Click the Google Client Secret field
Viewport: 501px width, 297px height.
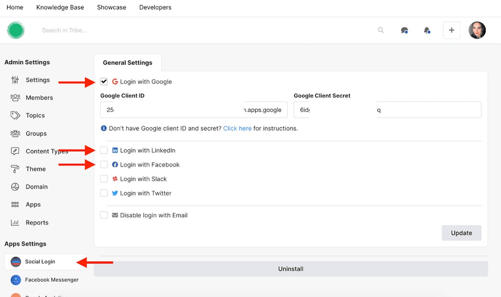(x=387, y=110)
